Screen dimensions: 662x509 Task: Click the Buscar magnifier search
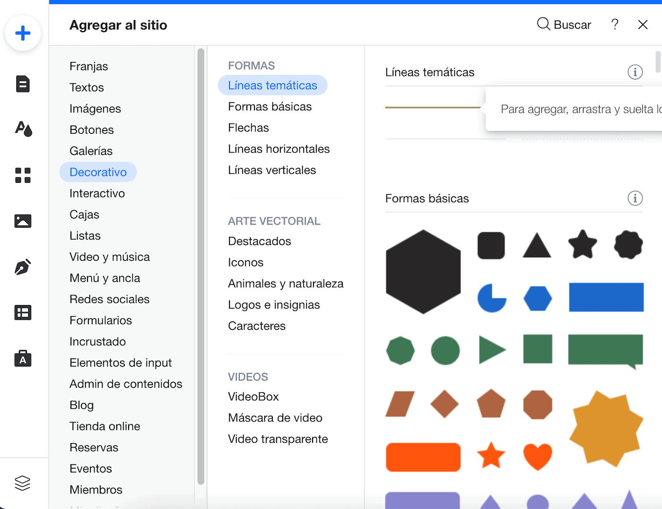coord(564,24)
